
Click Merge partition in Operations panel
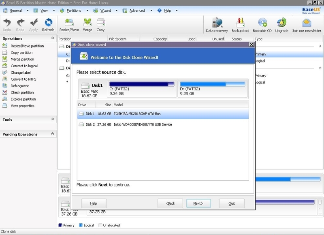coord(18,59)
